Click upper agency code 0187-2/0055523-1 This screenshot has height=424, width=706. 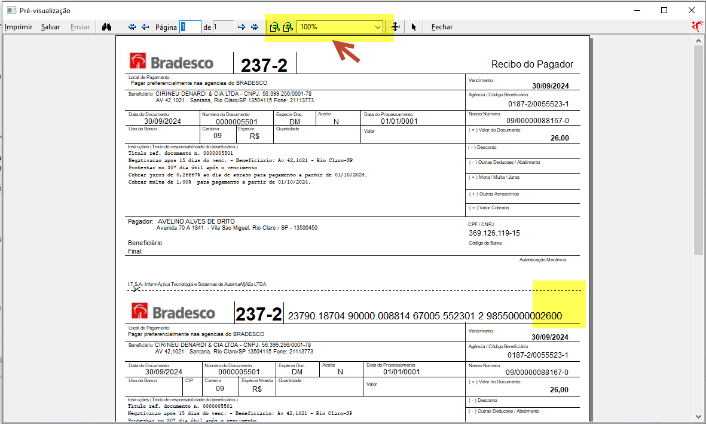(538, 103)
